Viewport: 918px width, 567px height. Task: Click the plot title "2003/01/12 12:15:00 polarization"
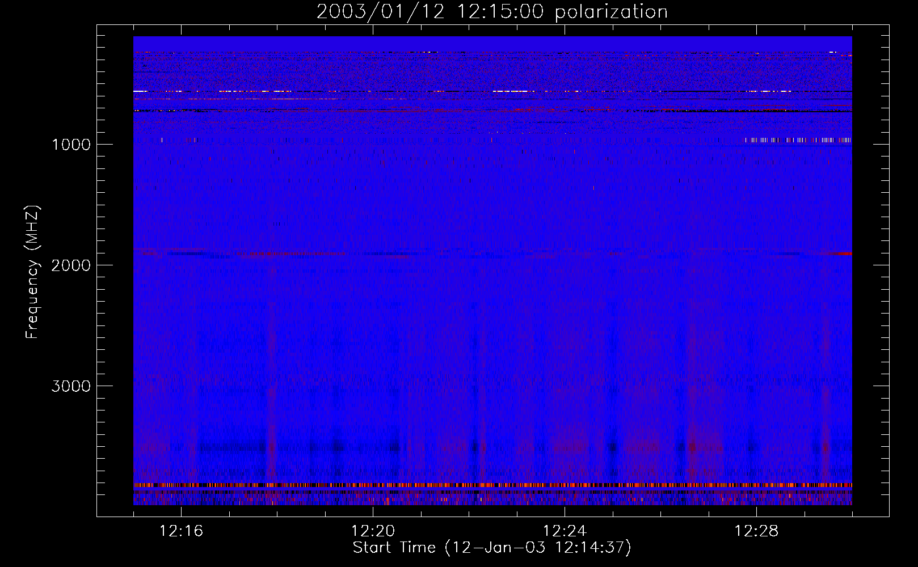coord(492,12)
